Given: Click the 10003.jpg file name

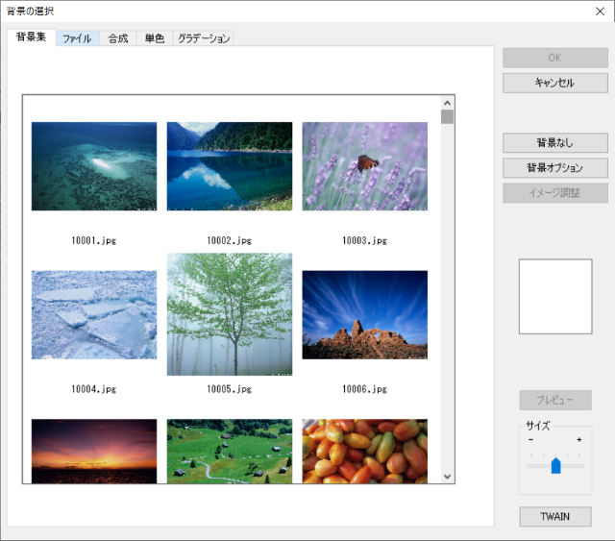Looking at the screenshot, I should 365,240.
